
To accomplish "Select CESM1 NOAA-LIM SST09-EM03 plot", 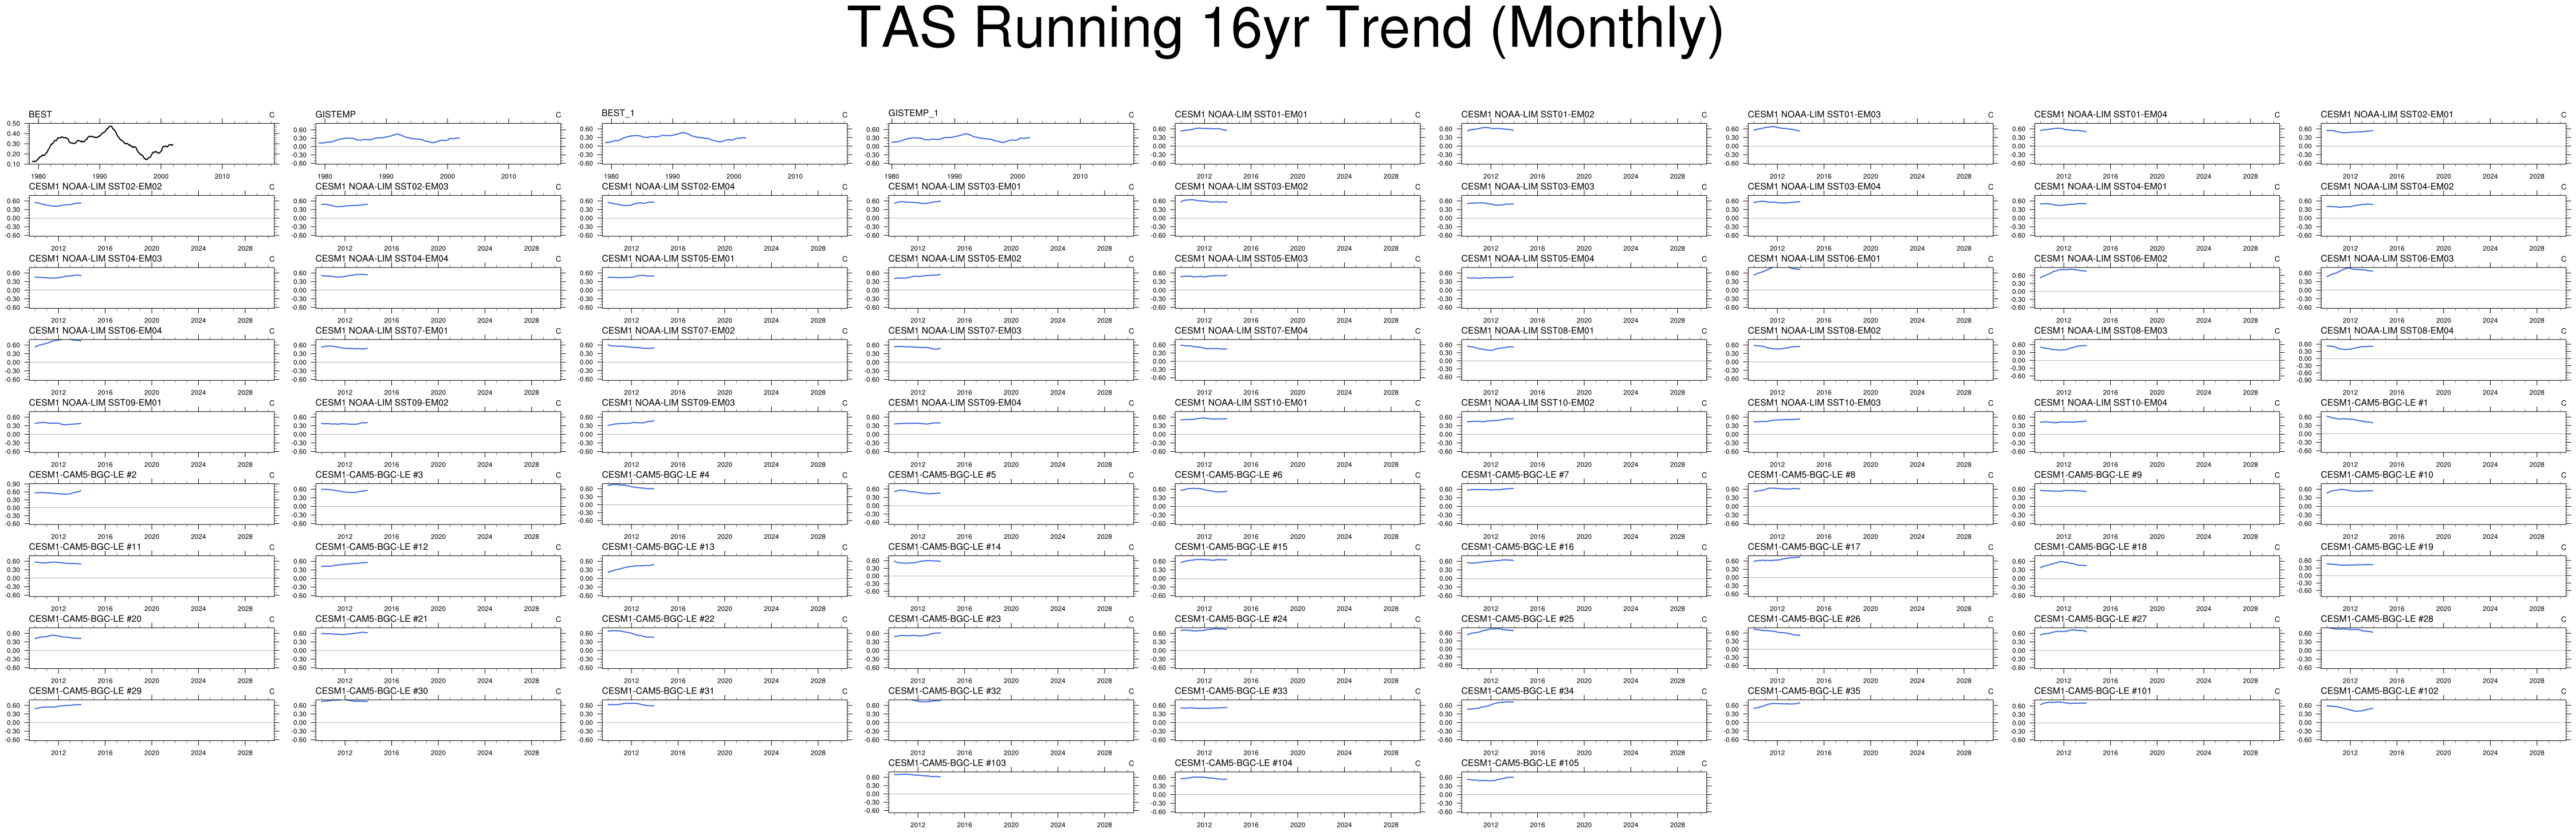I will point(724,432).
